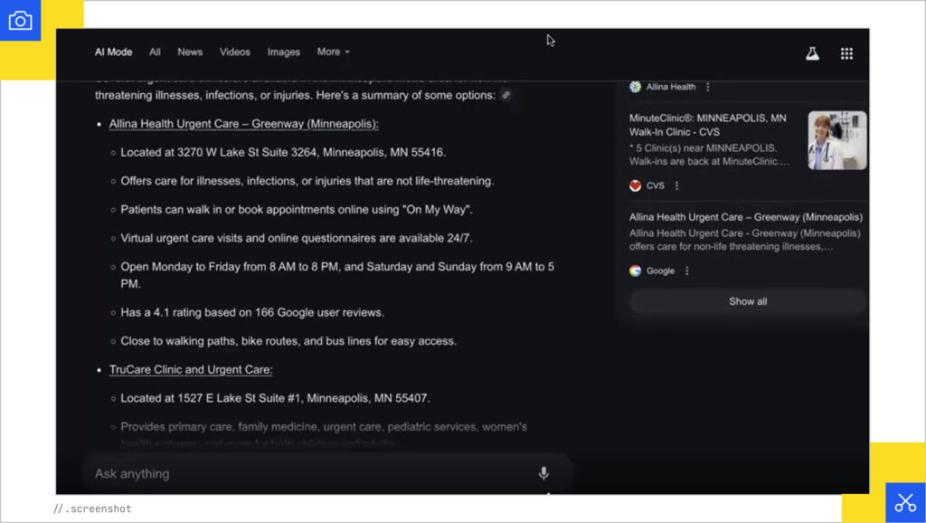Open three-dot menu next to Google source
926x523 pixels.
pos(686,271)
